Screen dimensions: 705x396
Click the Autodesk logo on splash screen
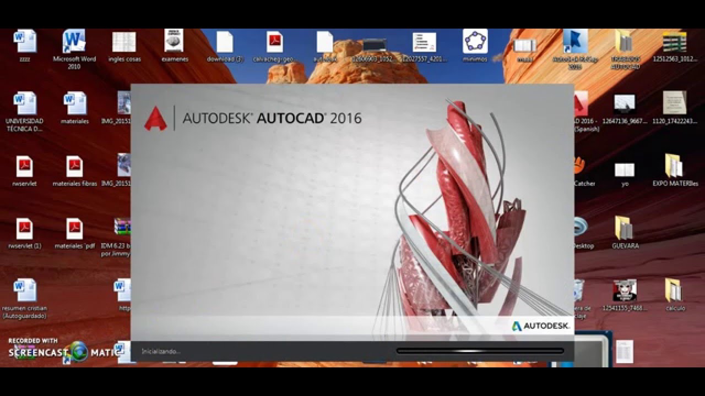tap(540, 326)
